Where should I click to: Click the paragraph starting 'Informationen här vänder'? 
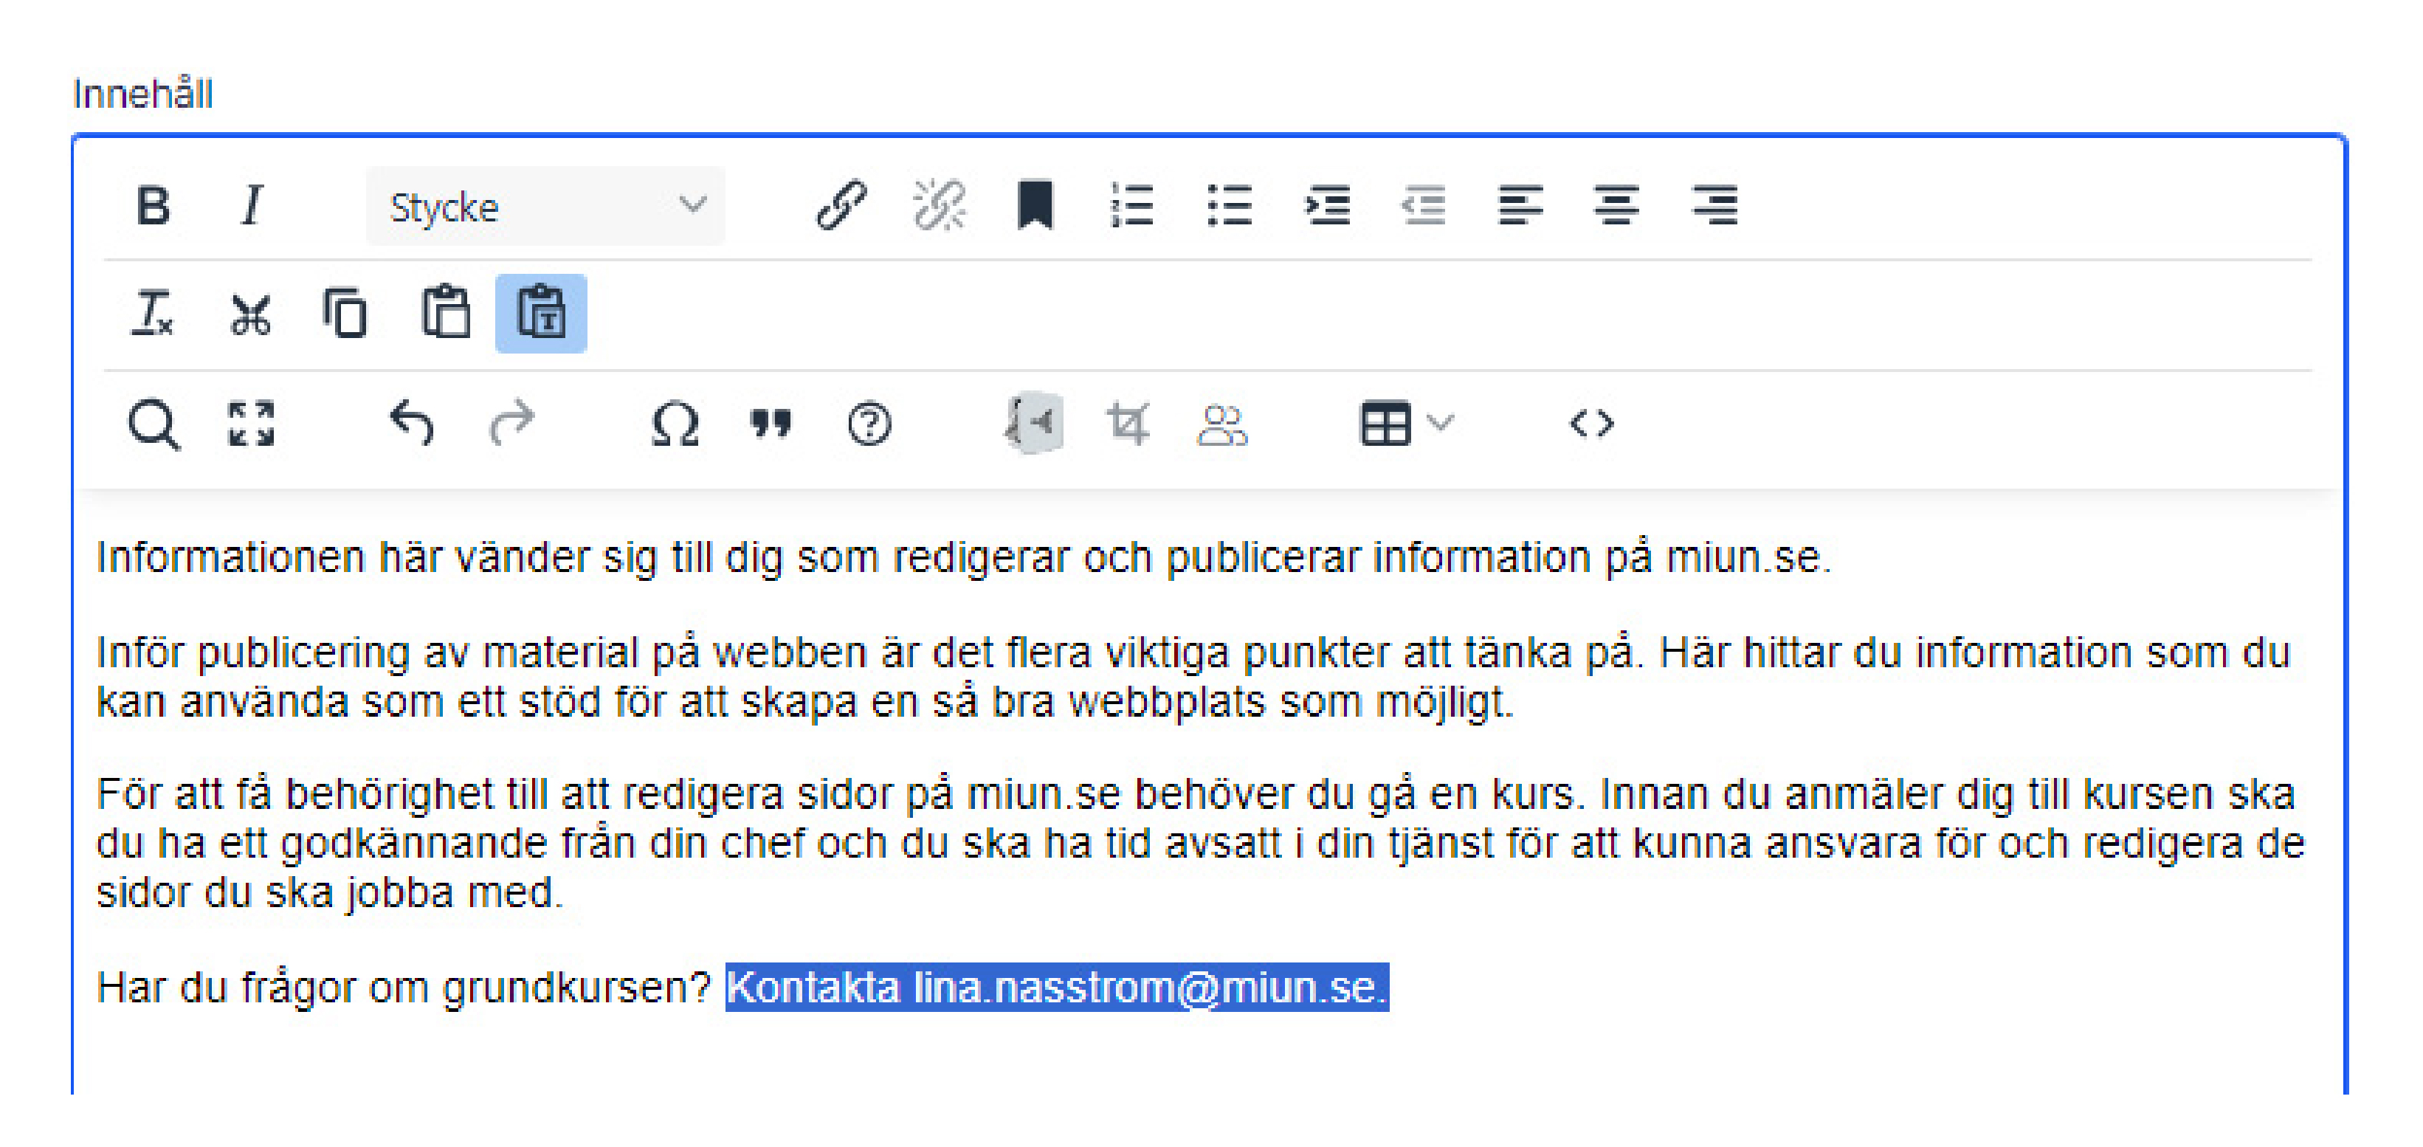tap(964, 558)
